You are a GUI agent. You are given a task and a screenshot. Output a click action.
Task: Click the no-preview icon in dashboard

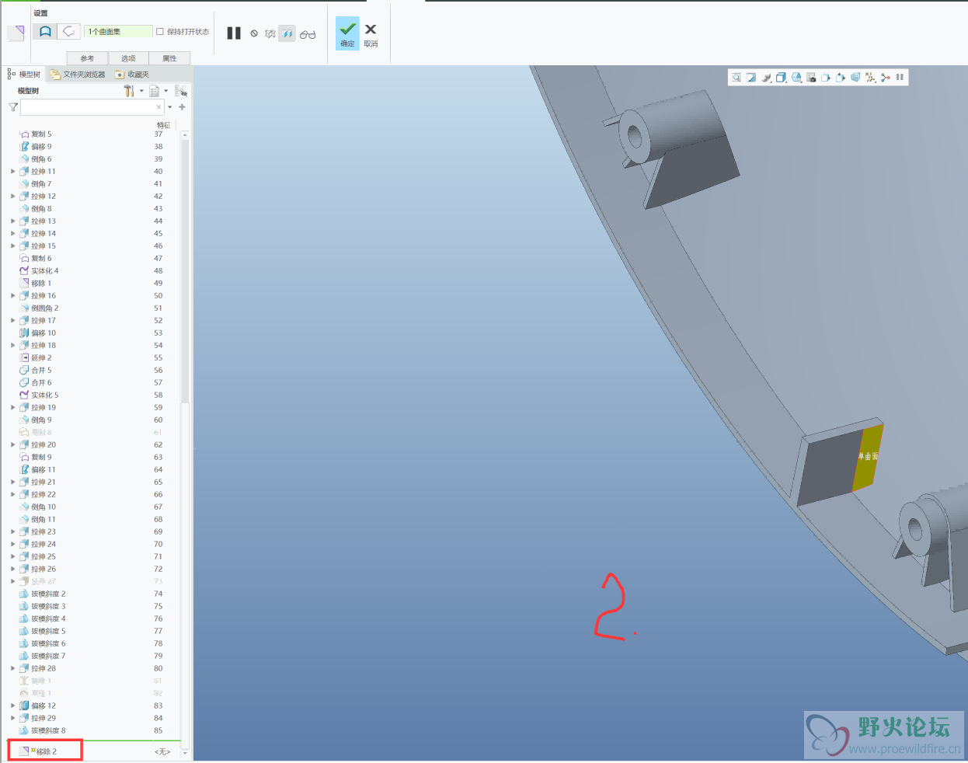coord(254,33)
